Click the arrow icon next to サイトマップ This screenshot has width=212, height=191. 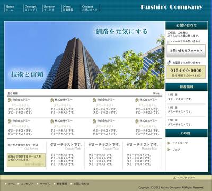169,143
